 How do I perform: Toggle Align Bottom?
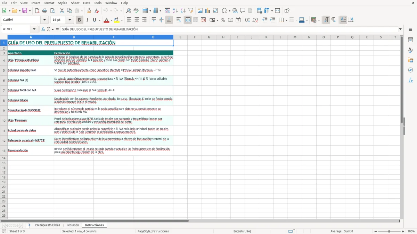pos(169,20)
